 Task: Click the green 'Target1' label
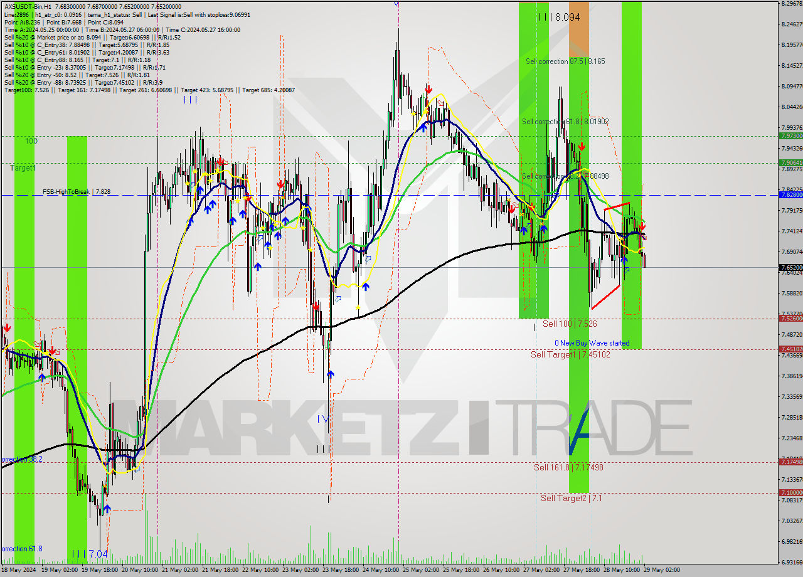[23, 168]
